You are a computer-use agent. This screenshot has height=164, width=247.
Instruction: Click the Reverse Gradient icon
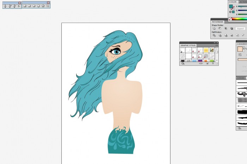click(x=240, y=55)
